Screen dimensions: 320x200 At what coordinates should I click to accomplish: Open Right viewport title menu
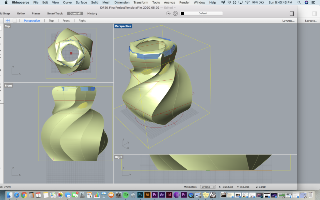[x=118, y=157]
